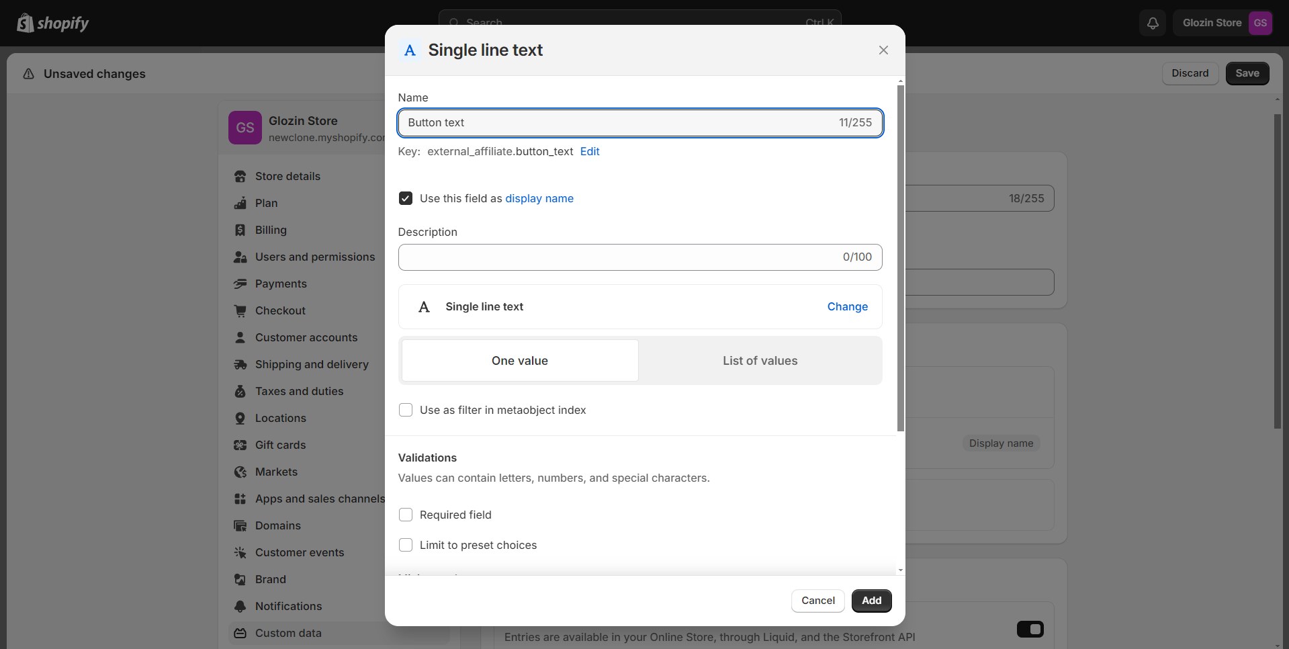Select the List of values option
Image resolution: width=1289 pixels, height=649 pixels.
click(x=760, y=361)
